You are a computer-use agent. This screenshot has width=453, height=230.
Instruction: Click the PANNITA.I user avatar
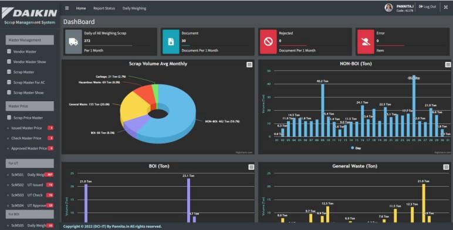click(x=388, y=8)
